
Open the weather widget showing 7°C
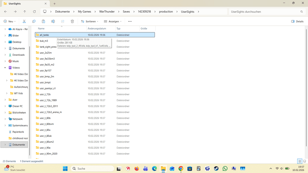(x=15, y=168)
